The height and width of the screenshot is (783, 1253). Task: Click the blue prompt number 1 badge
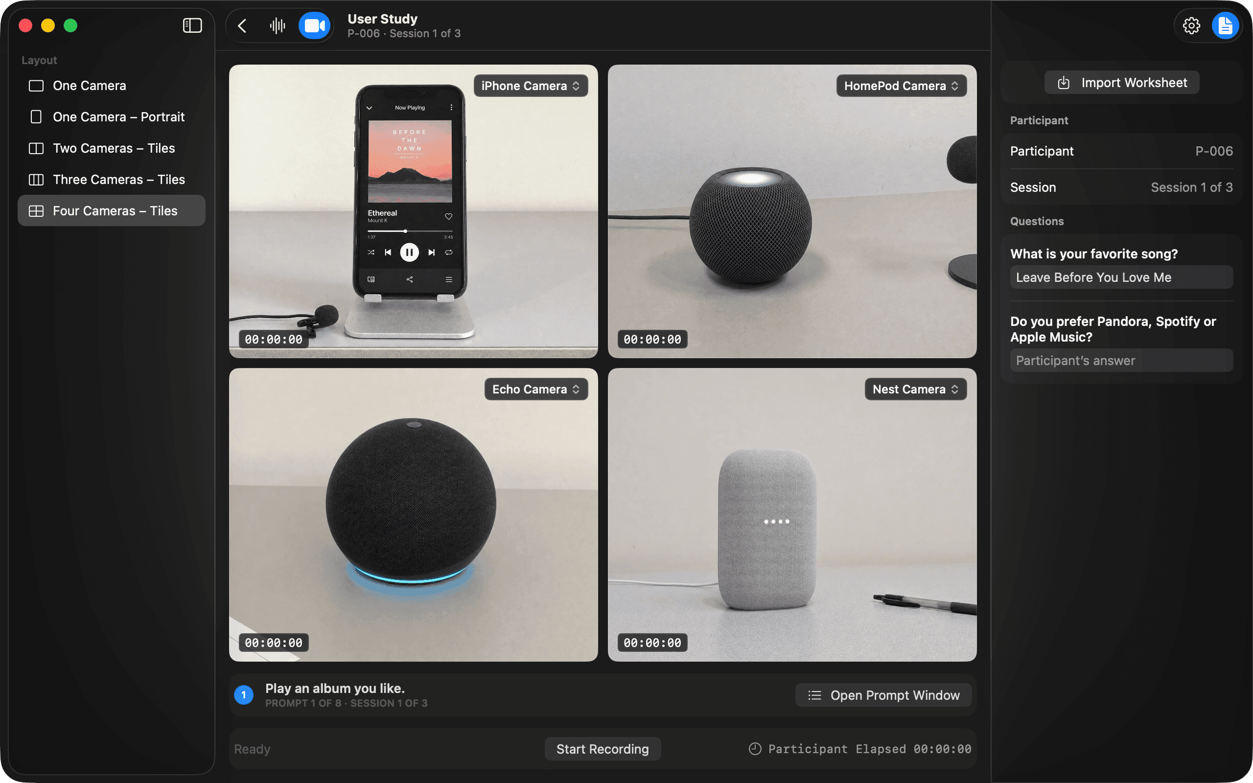(244, 695)
